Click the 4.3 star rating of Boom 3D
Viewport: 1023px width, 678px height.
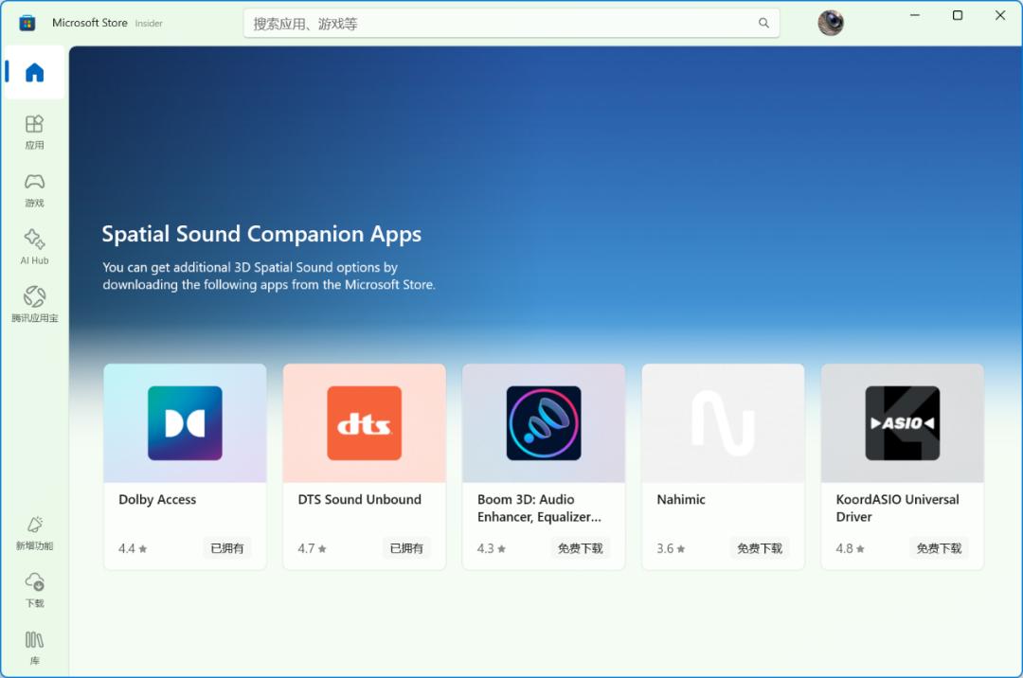point(492,549)
